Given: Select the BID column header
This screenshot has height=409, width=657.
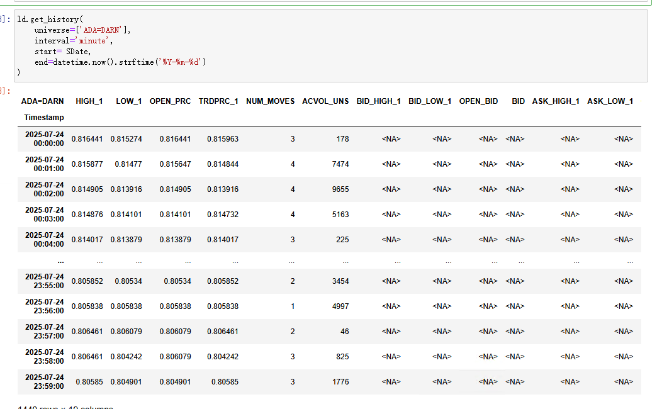Looking at the screenshot, I should (x=519, y=101).
